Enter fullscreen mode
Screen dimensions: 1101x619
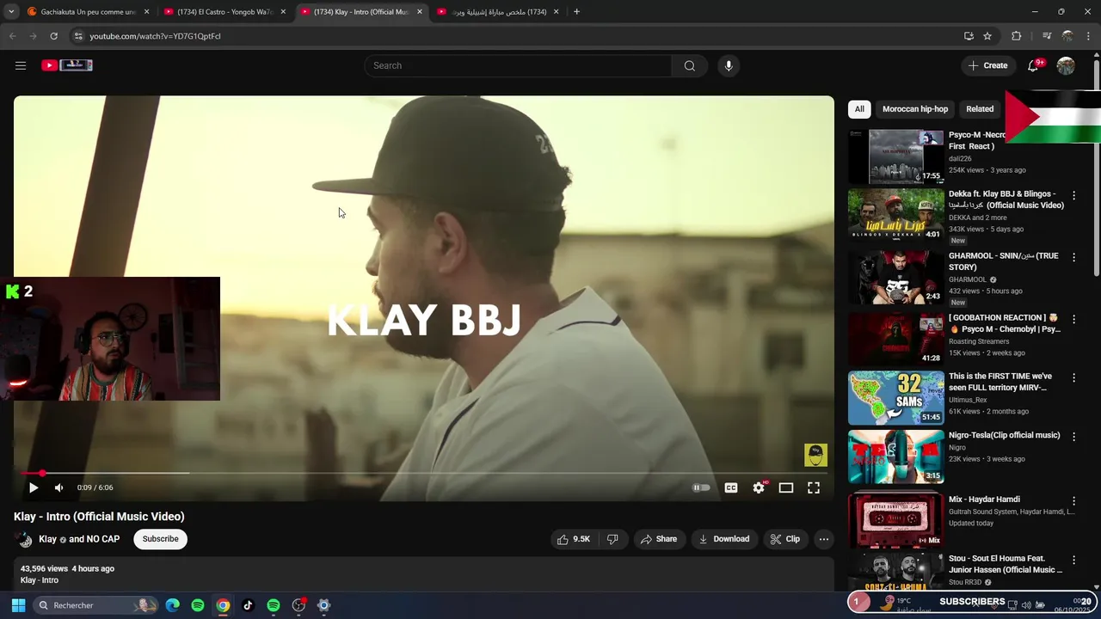tap(814, 487)
